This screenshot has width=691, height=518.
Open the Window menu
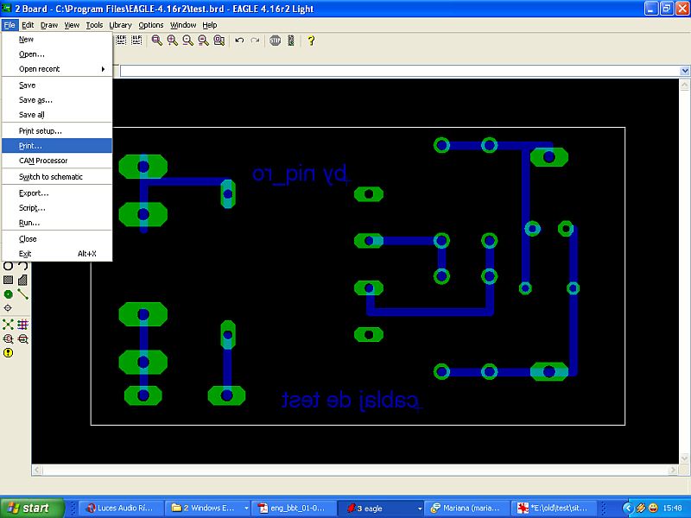pyautogui.click(x=183, y=25)
